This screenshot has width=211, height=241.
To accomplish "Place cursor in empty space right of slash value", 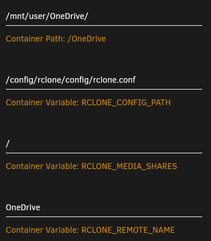I will pyautogui.click(x=106, y=144).
